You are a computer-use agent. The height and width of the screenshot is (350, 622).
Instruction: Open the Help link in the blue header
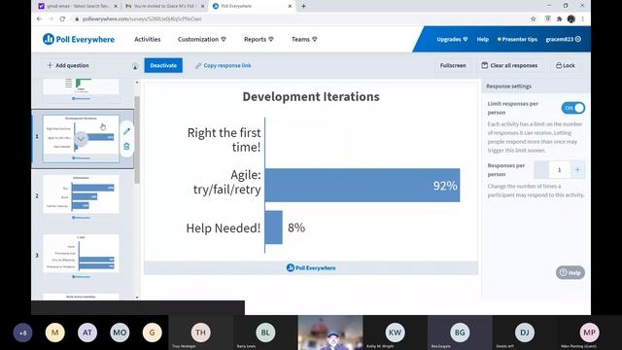(x=482, y=39)
